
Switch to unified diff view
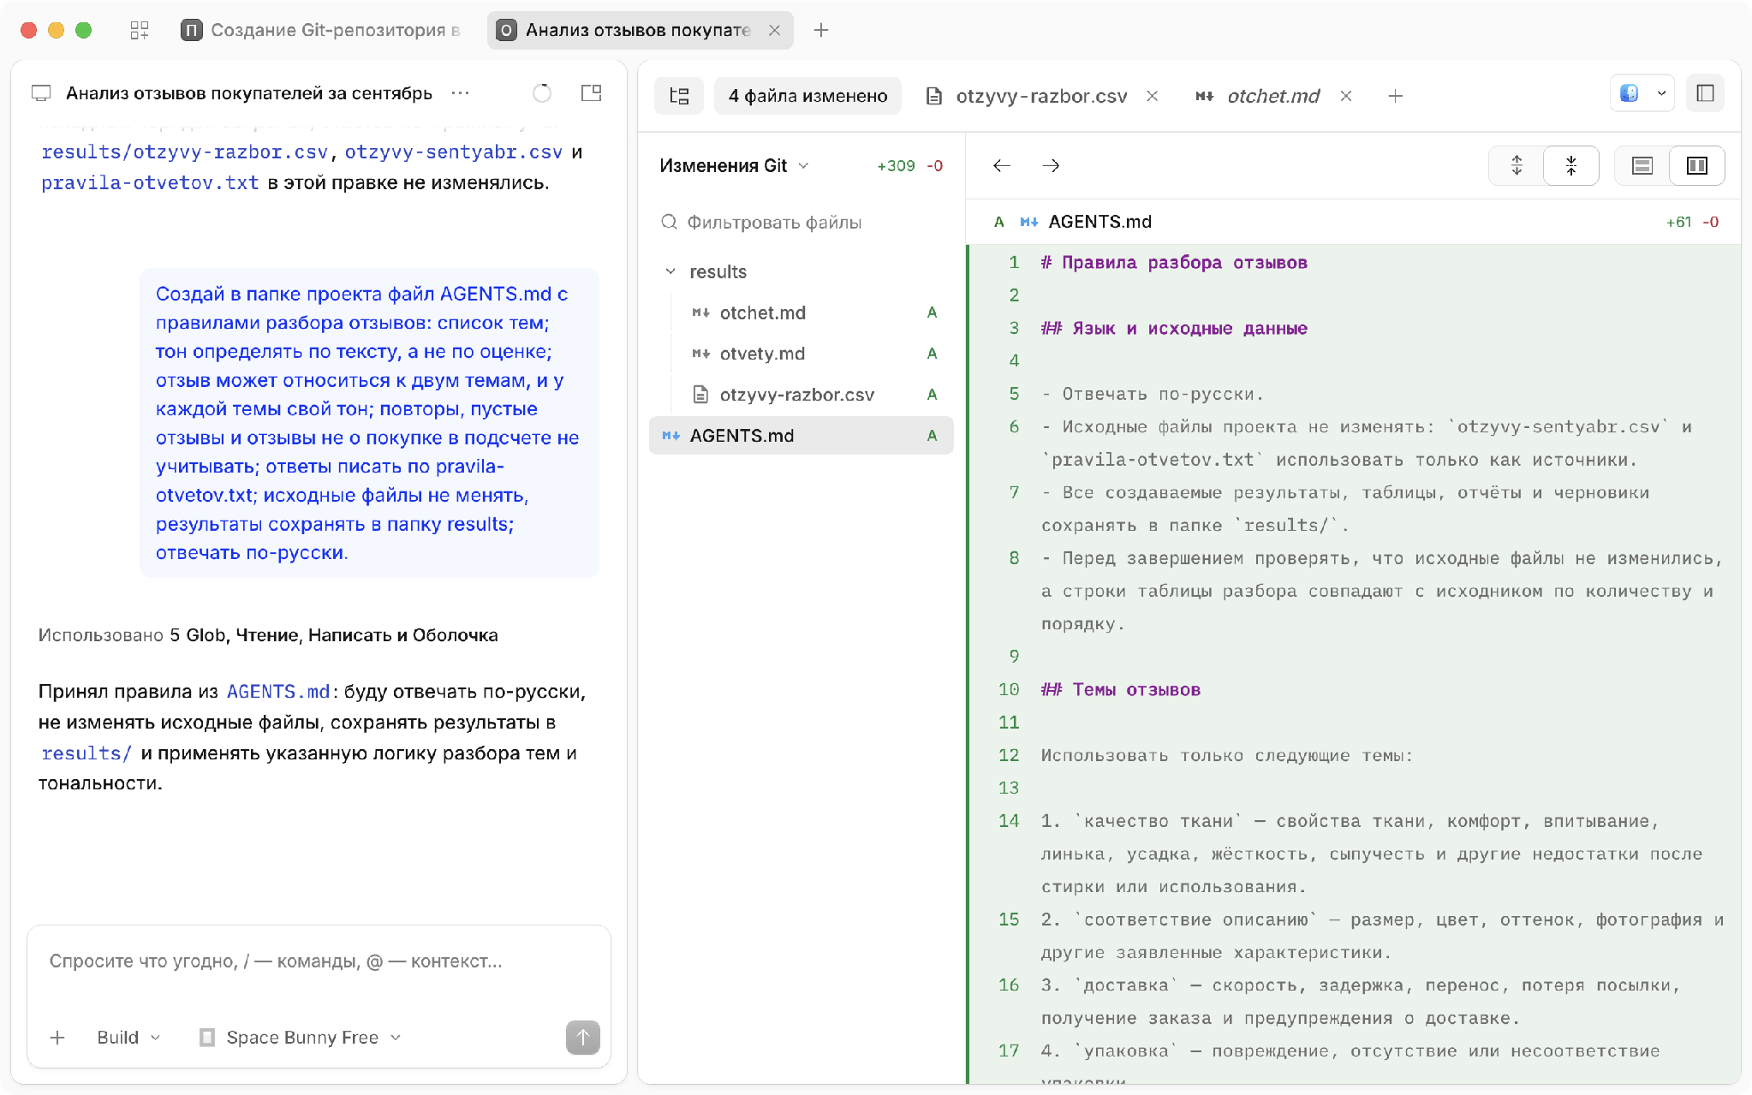[1642, 166]
